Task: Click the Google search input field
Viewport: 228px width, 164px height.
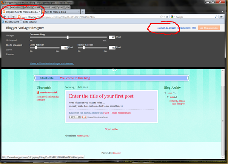Action: (195, 17)
